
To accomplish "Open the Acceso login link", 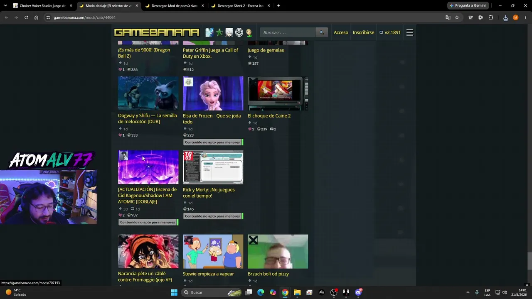I will pos(341,32).
